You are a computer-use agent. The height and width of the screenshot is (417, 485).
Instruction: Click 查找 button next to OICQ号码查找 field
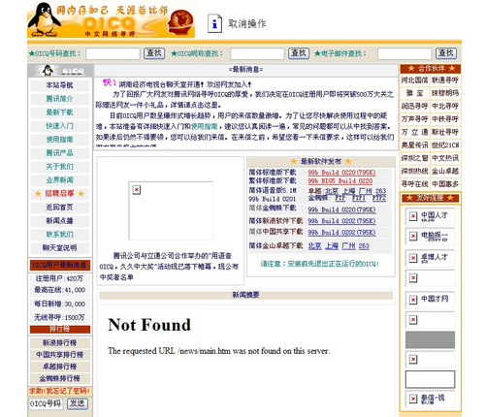(154, 53)
